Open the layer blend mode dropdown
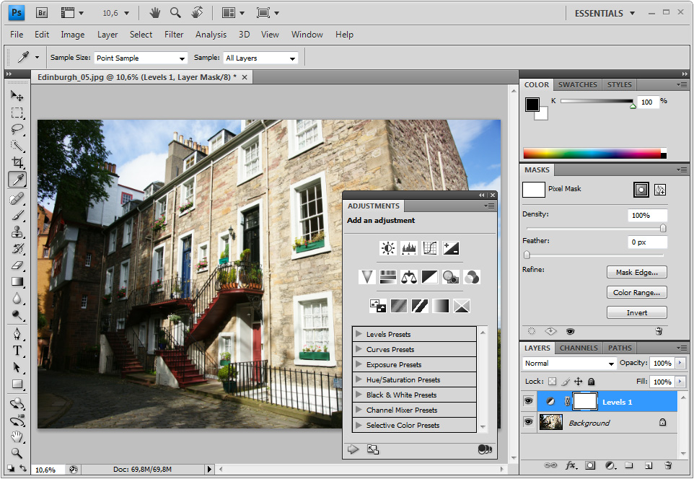 [x=570, y=364]
